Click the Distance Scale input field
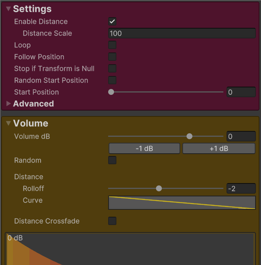This screenshot has width=261, height=265. (182, 33)
